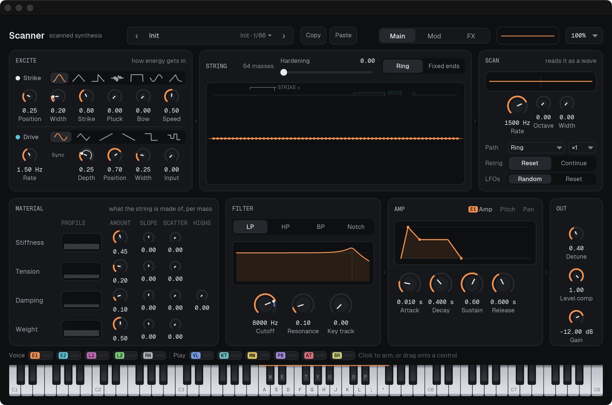Open the Init 1/86 preset dropdown
Screen dimensions: 612x405
click(x=256, y=36)
